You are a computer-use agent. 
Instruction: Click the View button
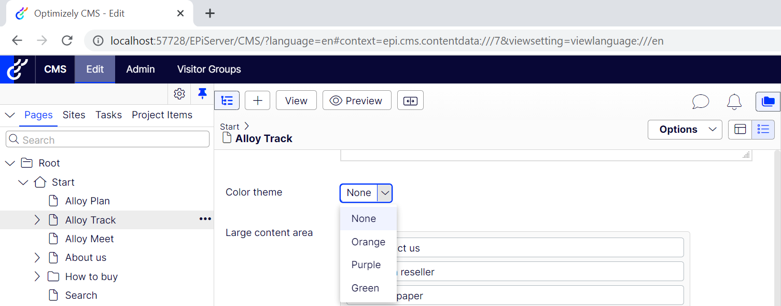296,101
